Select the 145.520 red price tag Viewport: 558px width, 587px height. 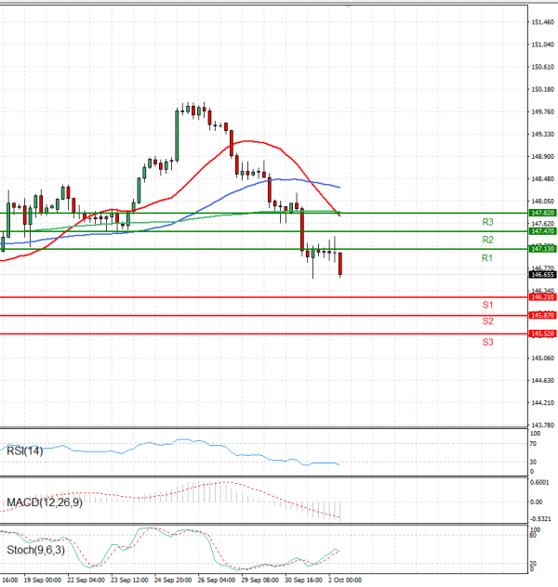click(542, 333)
